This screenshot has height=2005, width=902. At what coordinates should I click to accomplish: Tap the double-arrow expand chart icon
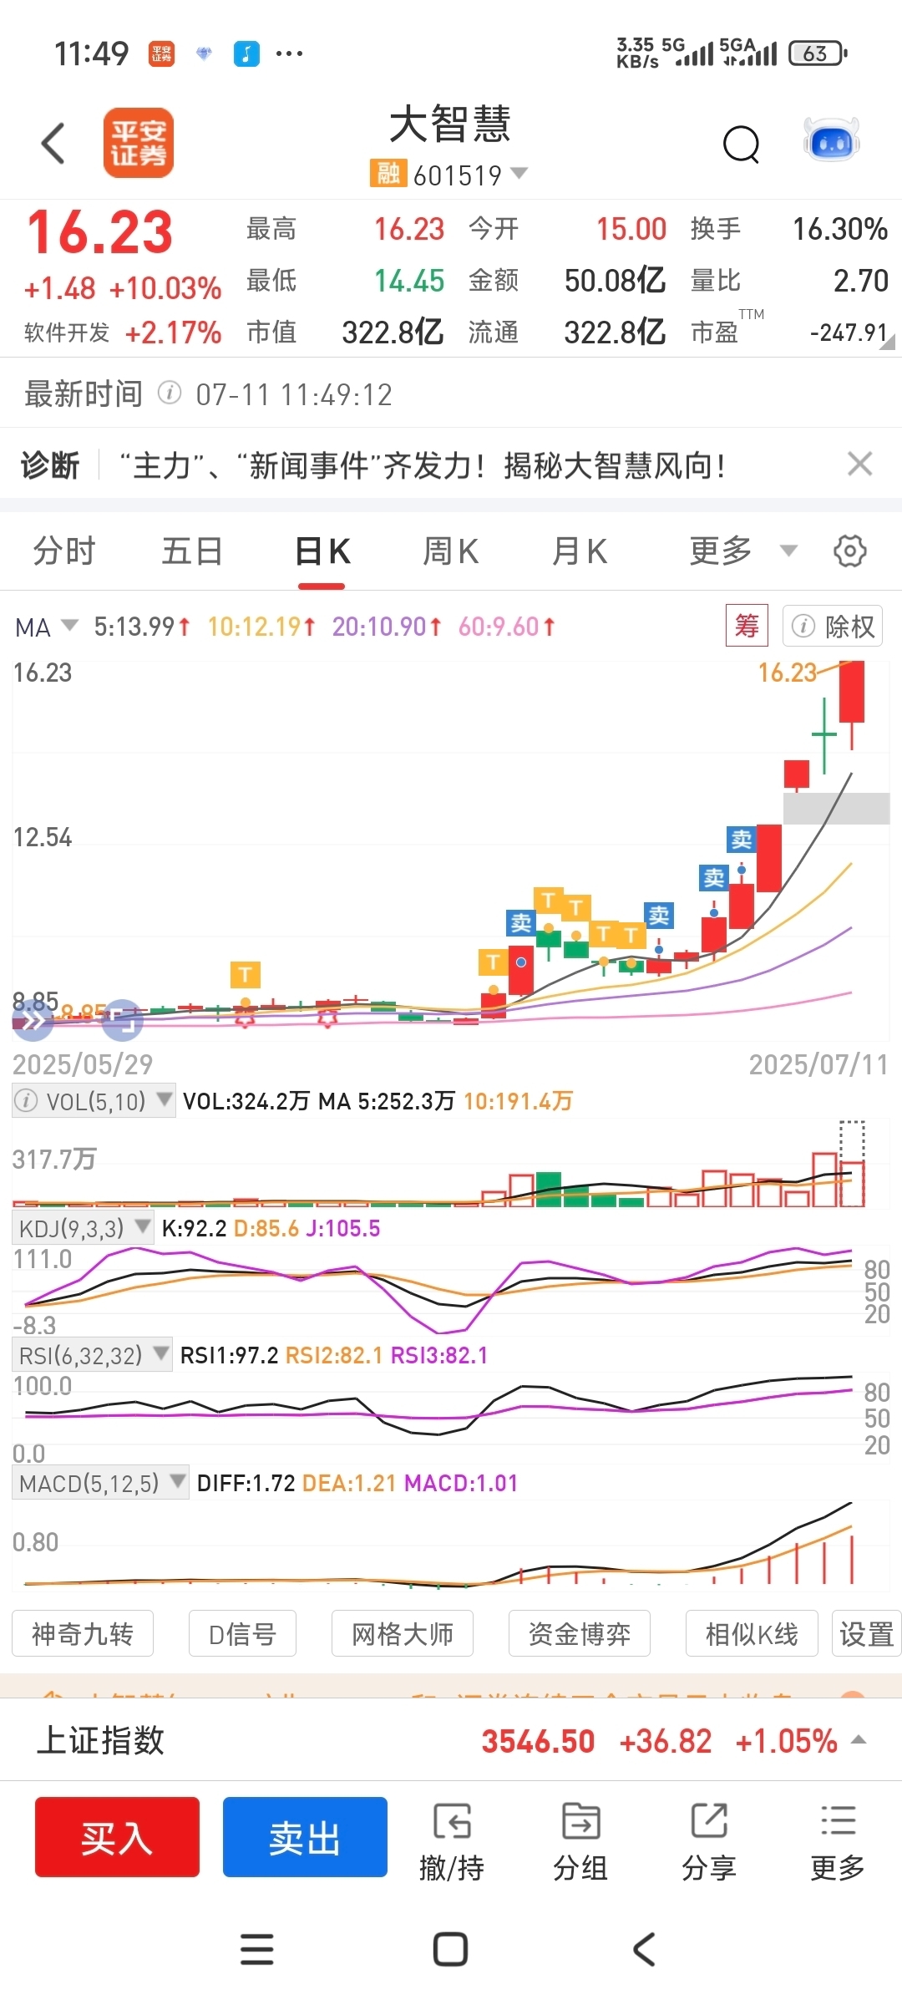click(x=33, y=1020)
